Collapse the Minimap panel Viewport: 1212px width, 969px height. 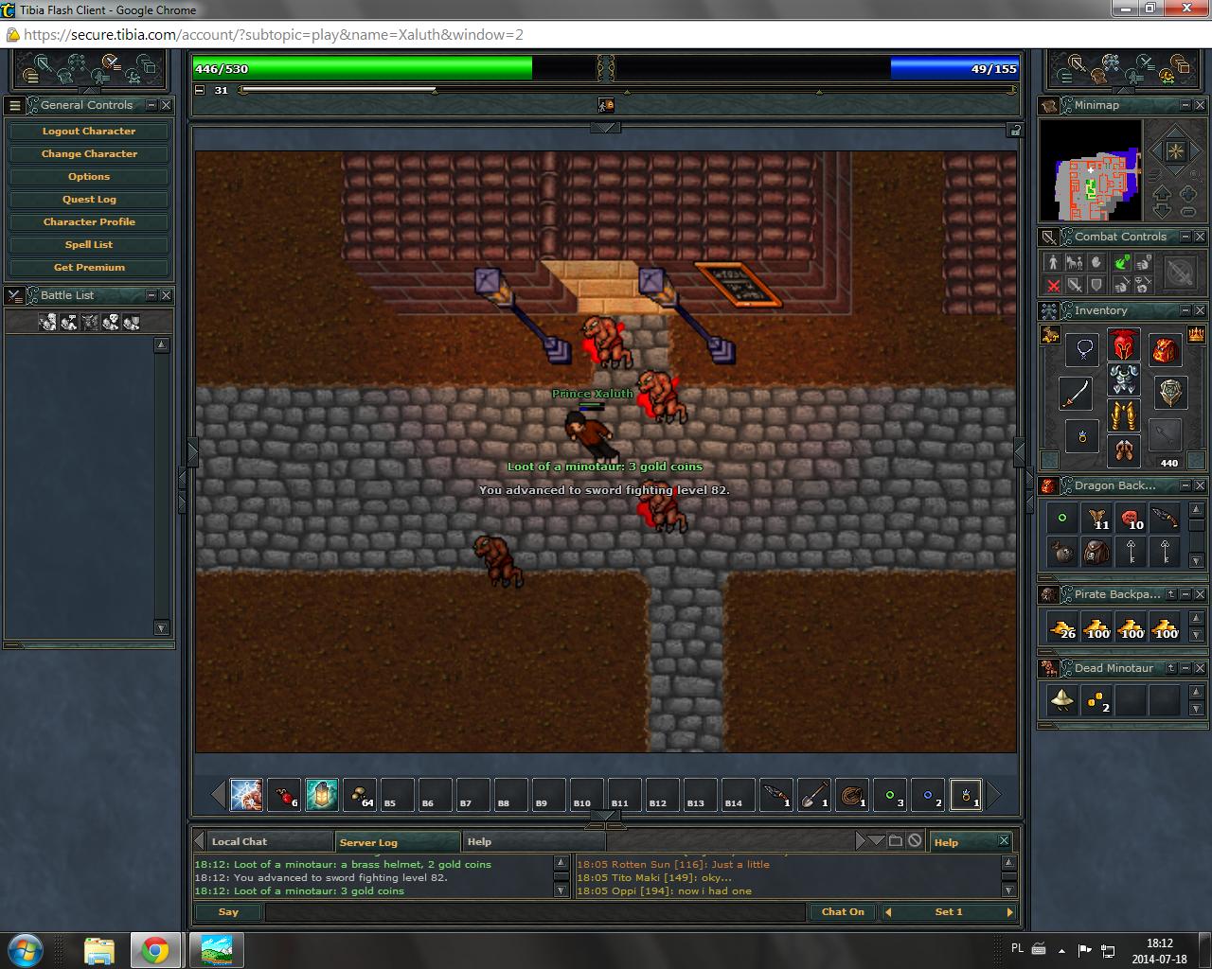(1185, 105)
